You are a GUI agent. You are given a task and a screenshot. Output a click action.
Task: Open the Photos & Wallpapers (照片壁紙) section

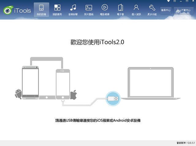(x=89, y=10)
